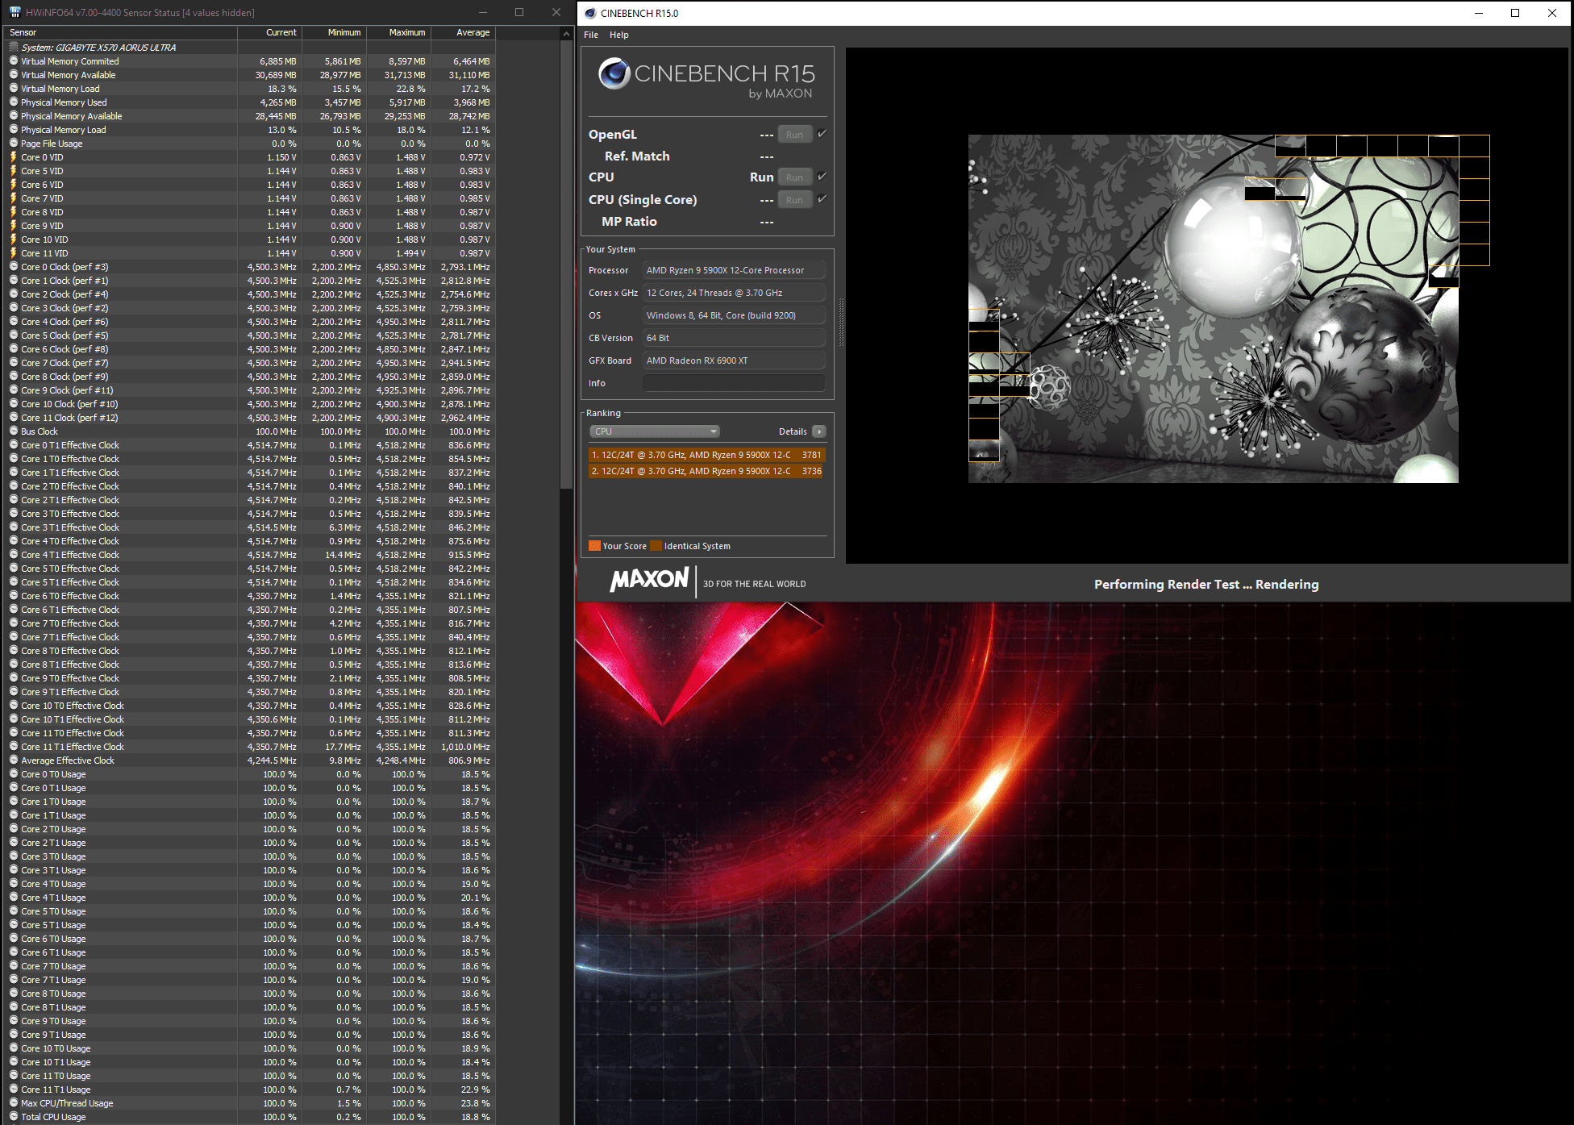Click the icon beside Average Effective Clock

coord(13,760)
